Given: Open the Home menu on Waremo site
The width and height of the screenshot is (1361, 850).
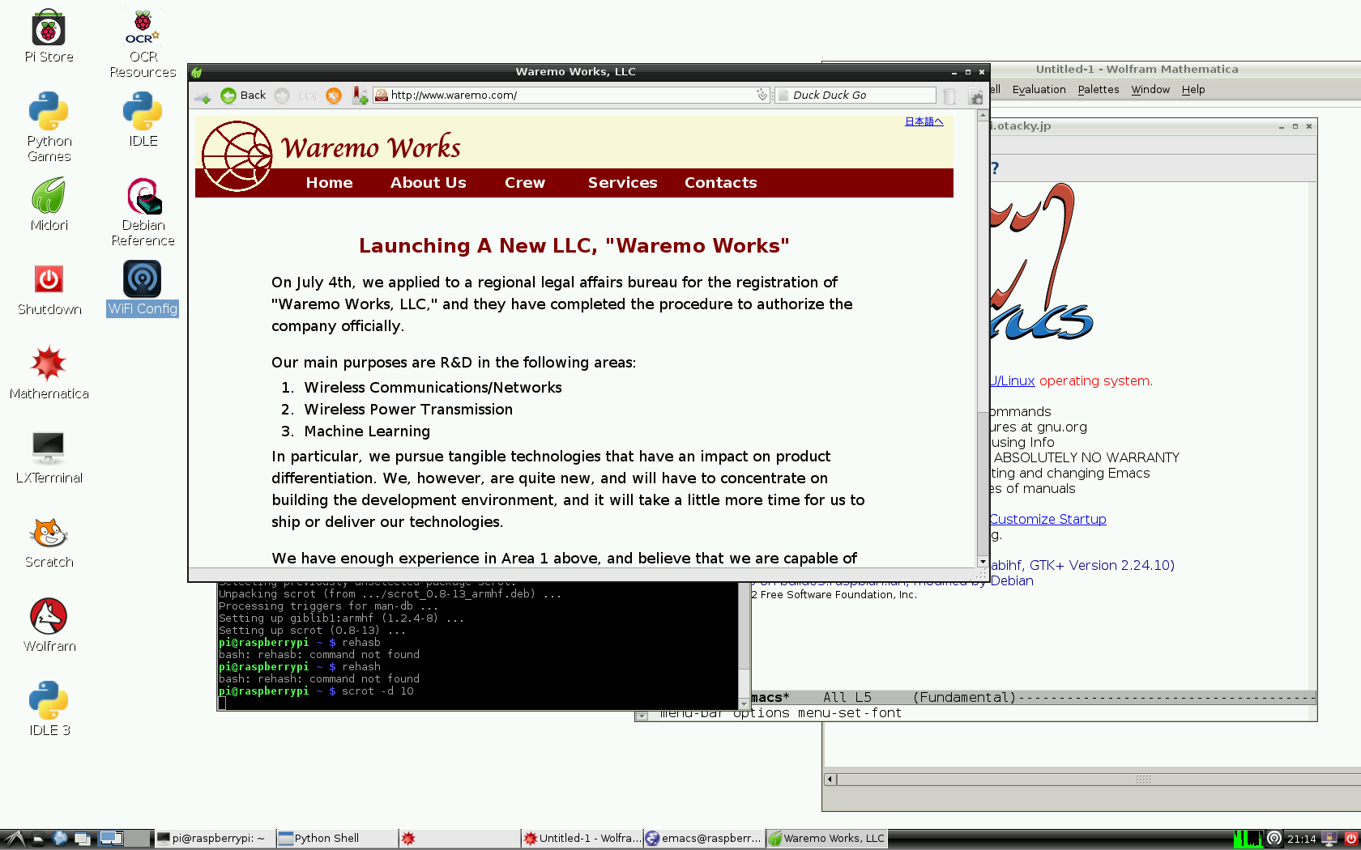Looking at the screenshot, I should click(329, 183).
